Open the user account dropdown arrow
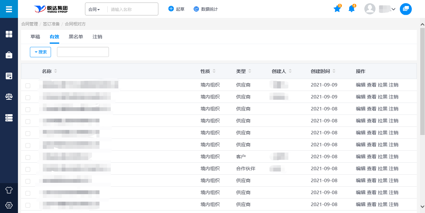 [x=393, y=9]
